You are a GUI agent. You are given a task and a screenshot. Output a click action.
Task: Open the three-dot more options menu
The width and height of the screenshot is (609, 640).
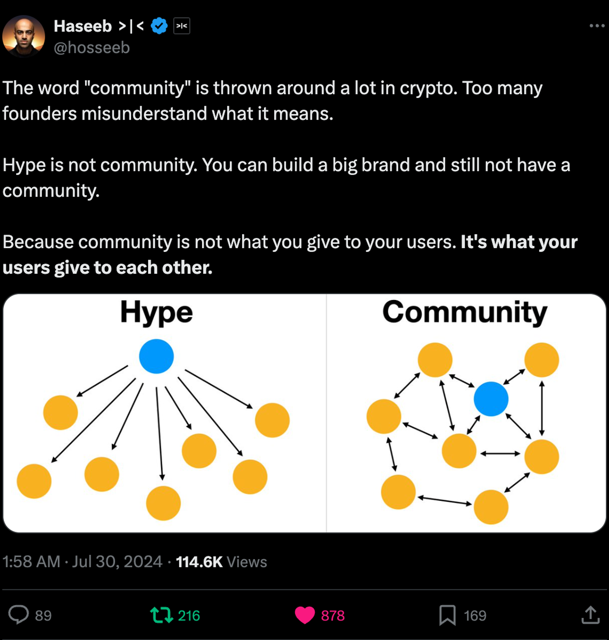[597, 26]
